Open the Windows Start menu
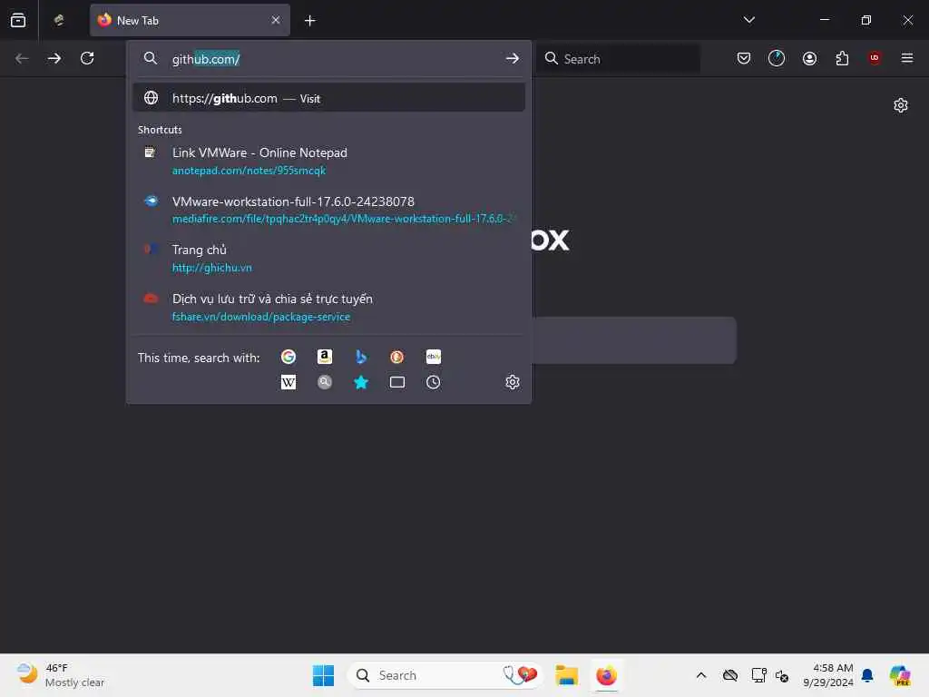The width and height of the screenshot is (929, 697). [x=323, y=675]
